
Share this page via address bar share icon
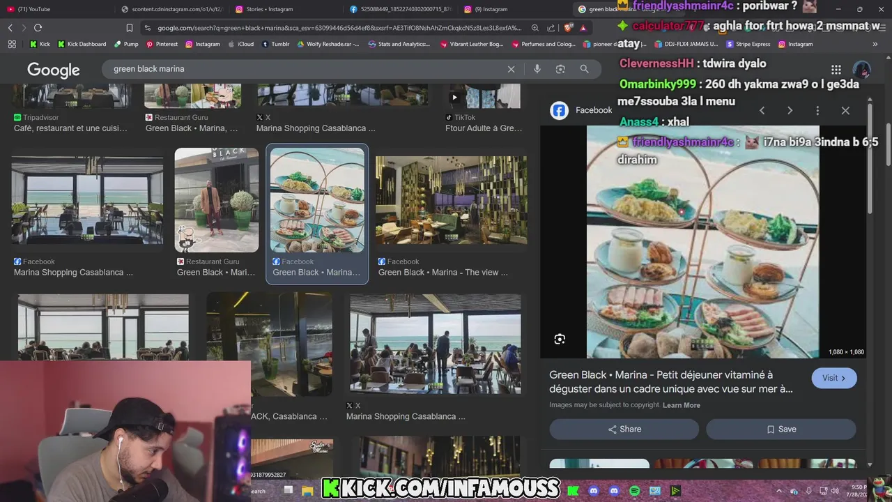551,28
